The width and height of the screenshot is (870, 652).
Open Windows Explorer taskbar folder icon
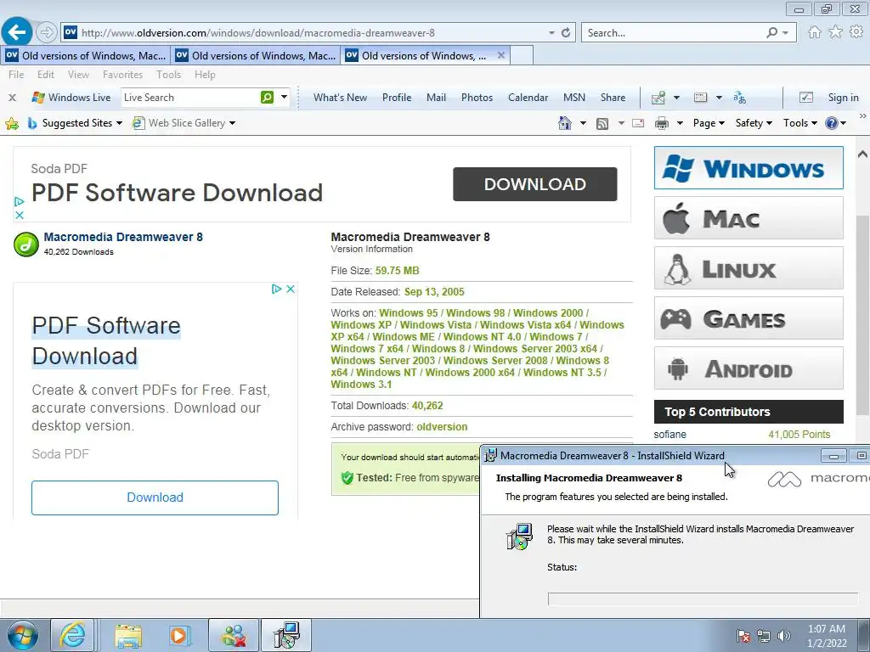(x=129, y=635)
